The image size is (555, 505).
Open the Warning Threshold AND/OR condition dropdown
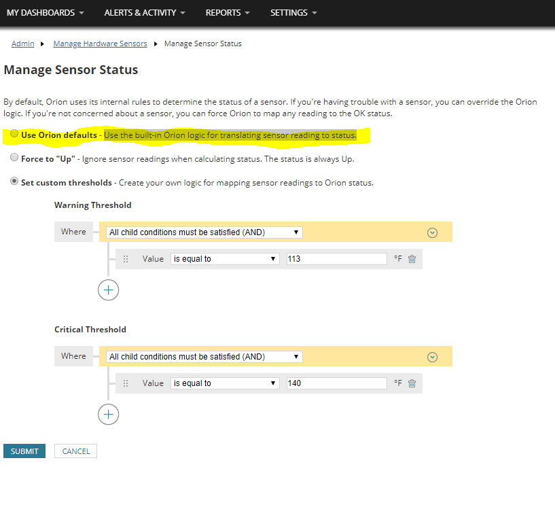coord(204,232)
